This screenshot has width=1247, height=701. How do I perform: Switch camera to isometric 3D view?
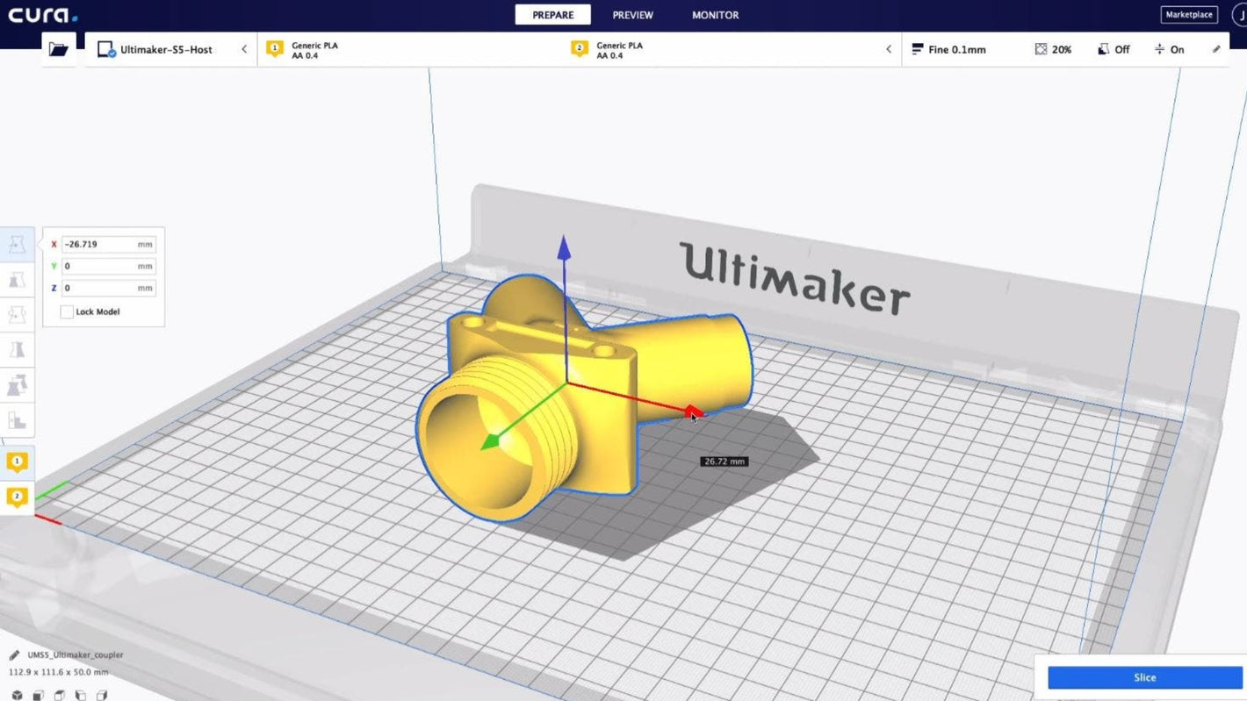point(18,694)
